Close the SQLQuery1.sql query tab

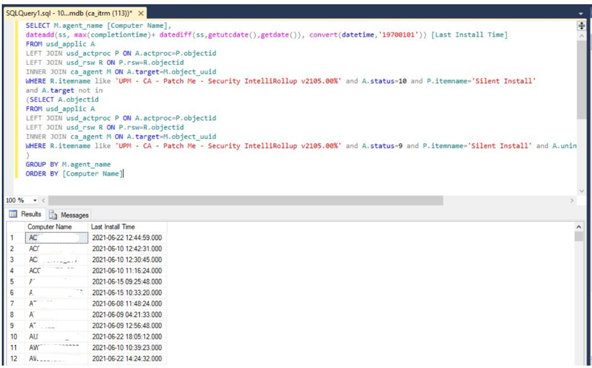(141, 13)
